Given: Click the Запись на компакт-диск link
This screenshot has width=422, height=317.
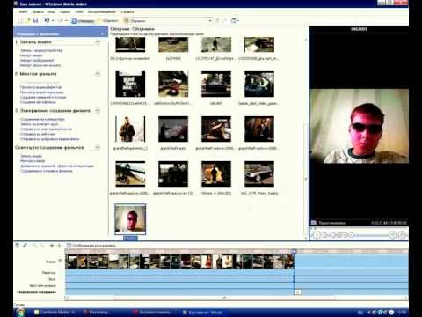Looking at the screenshot, I should (x=39, y=124).
